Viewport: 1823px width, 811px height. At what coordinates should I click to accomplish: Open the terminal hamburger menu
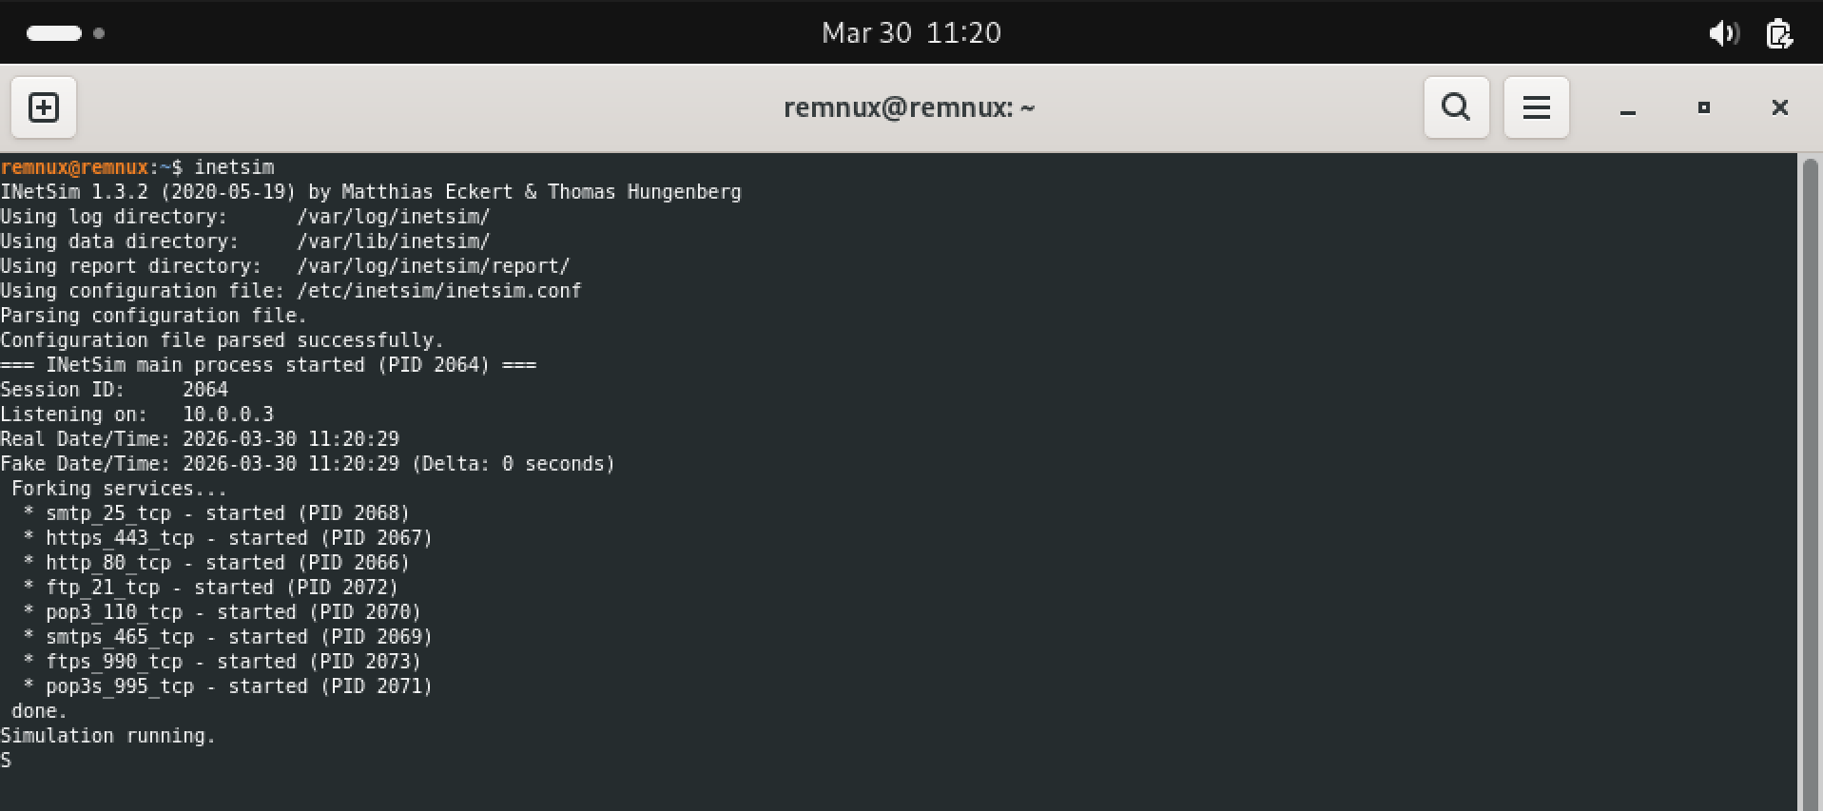click(1536, 107)
